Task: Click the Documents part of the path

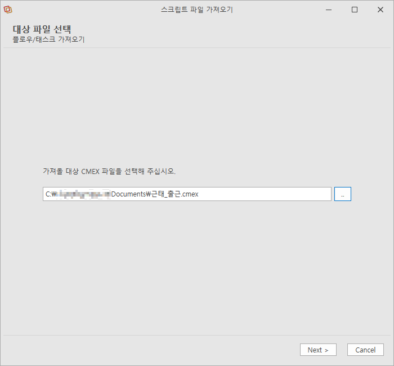Action: point(128,194)
